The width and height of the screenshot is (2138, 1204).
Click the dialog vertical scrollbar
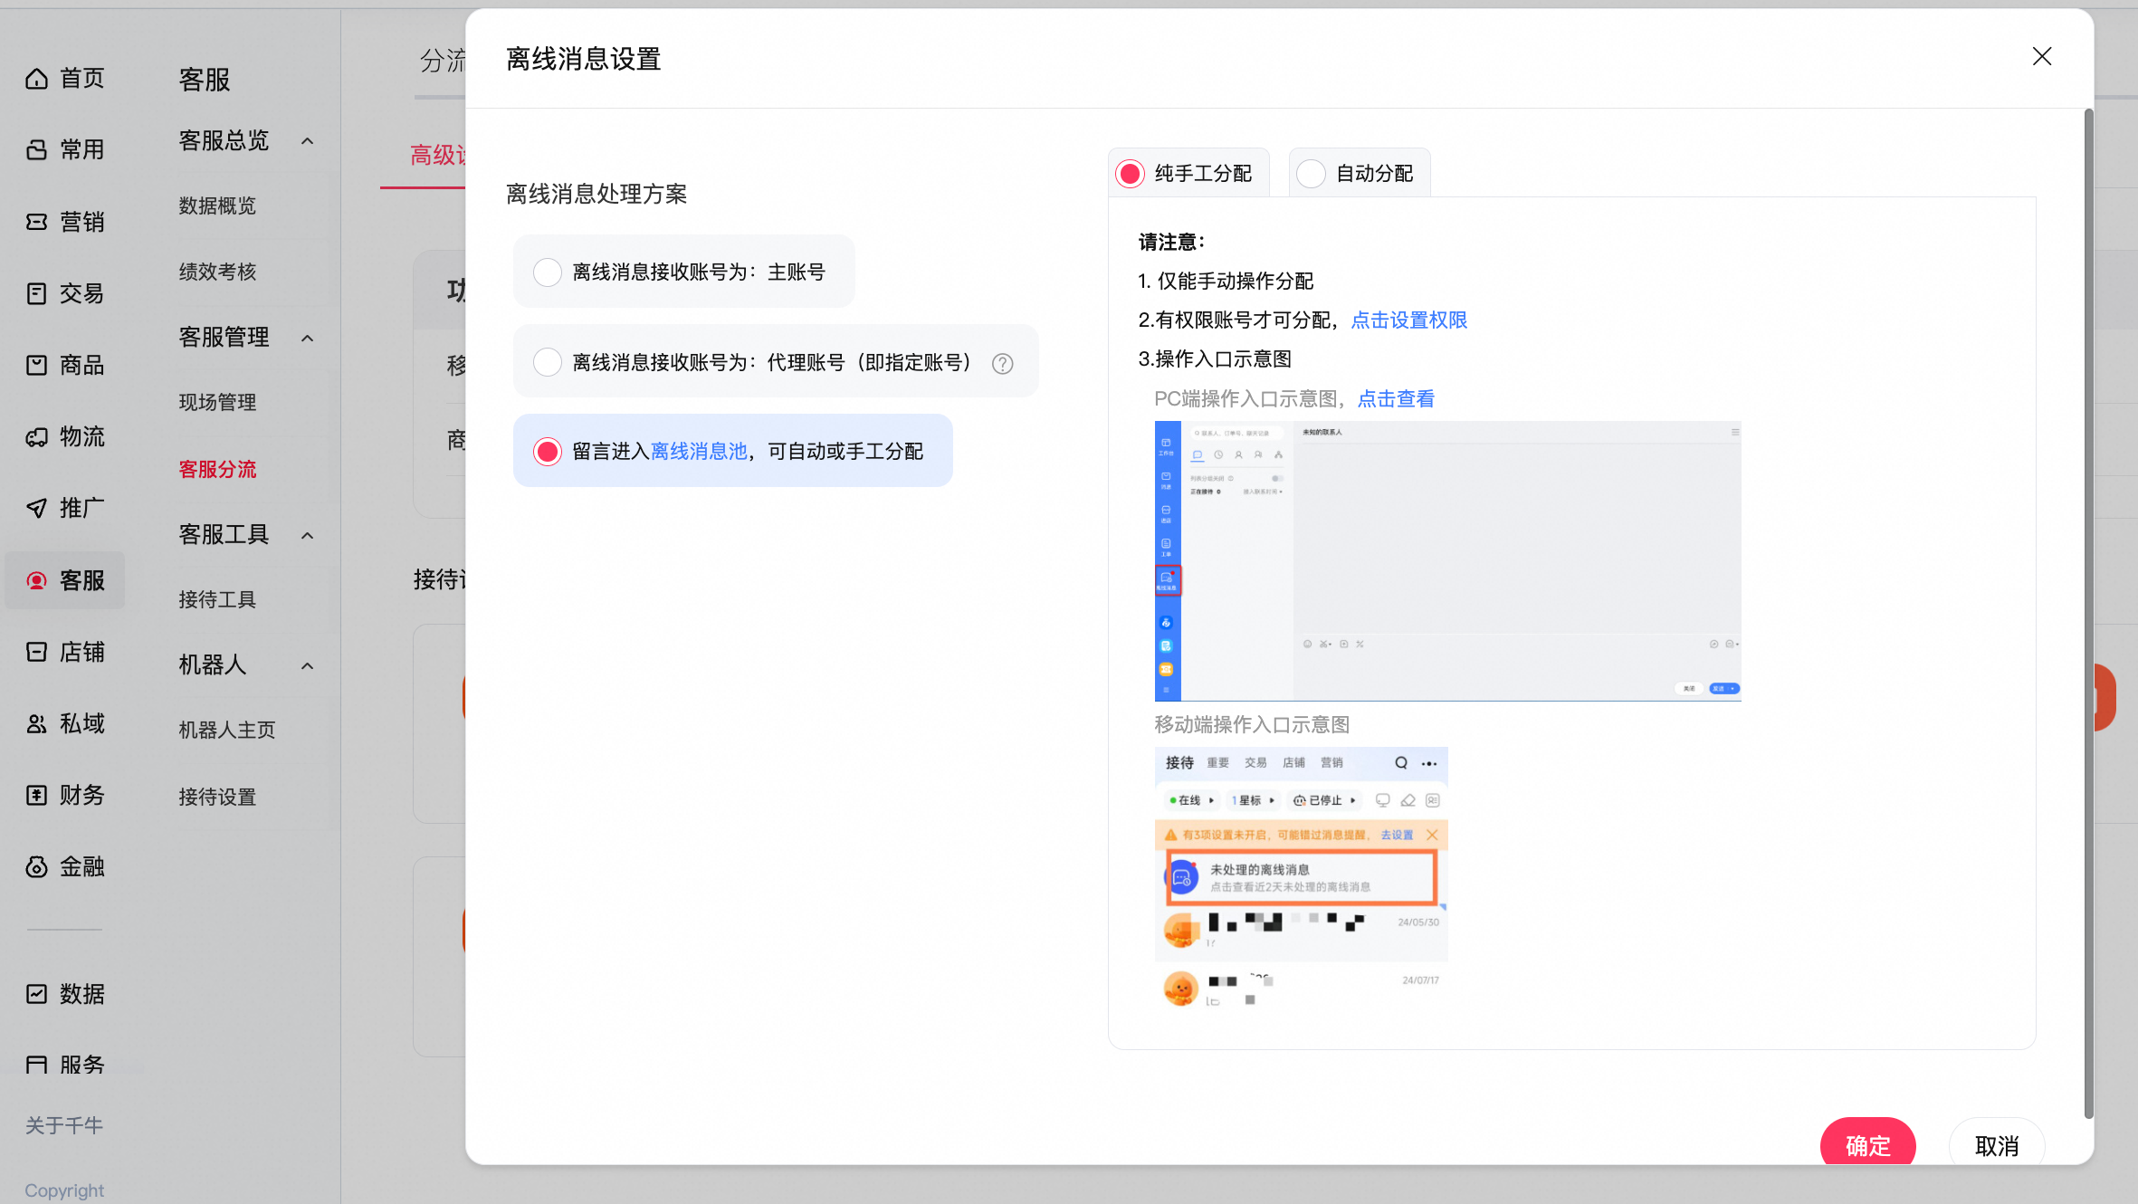click(2088, 615)
